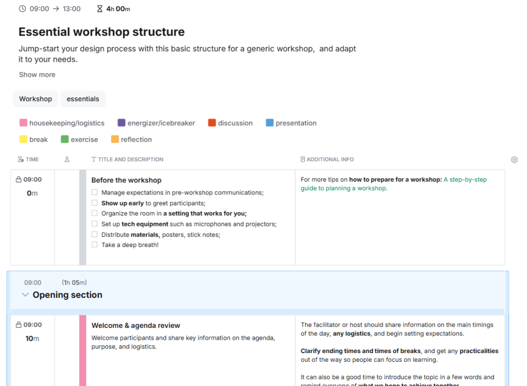
Task: Click the person icon in the column header
Action: [67, 160]
